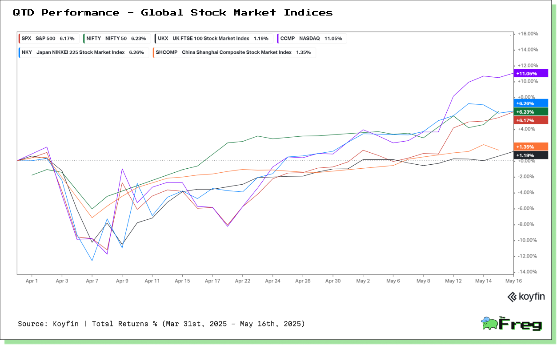Click the Apr 1 date label
557x345 pixels.
(x=32, y=281)
